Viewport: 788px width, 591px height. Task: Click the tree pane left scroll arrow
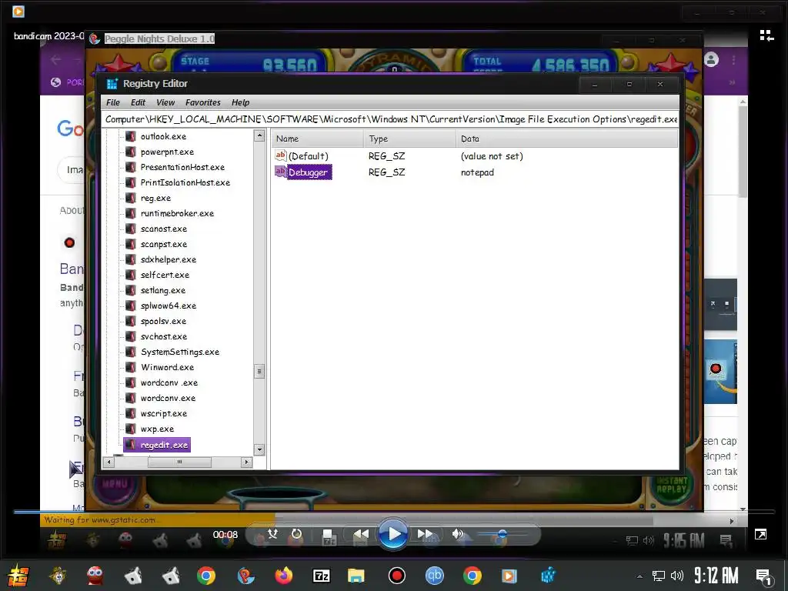[109, 462]
